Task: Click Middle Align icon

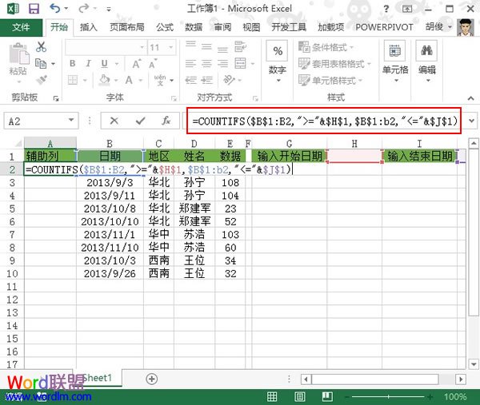Action: click(206, 47)
